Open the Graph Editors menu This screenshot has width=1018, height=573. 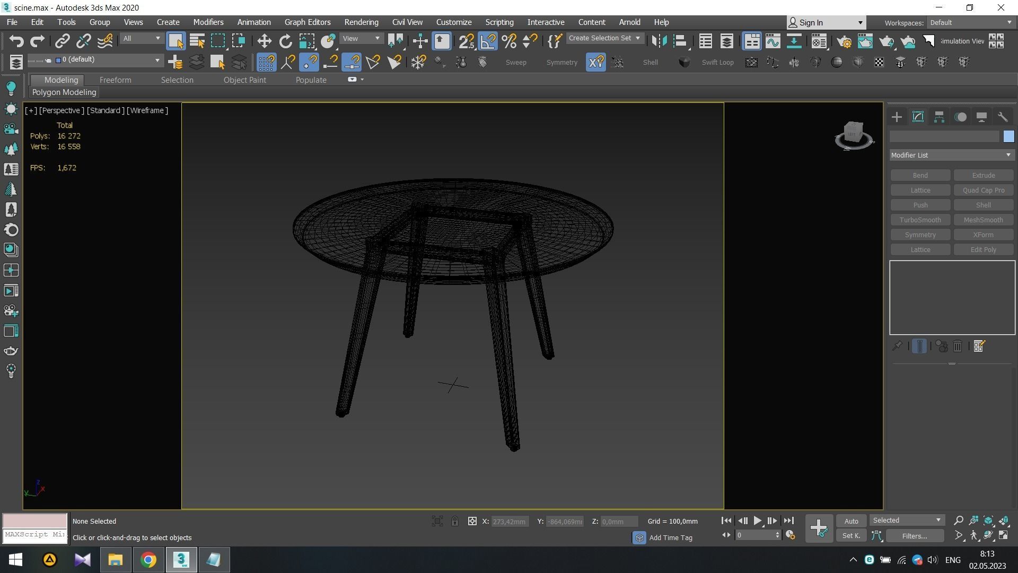point(308,22)
